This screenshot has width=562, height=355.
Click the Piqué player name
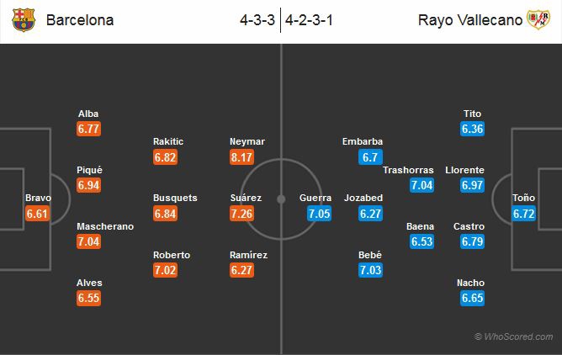click(x=88, y=169)
